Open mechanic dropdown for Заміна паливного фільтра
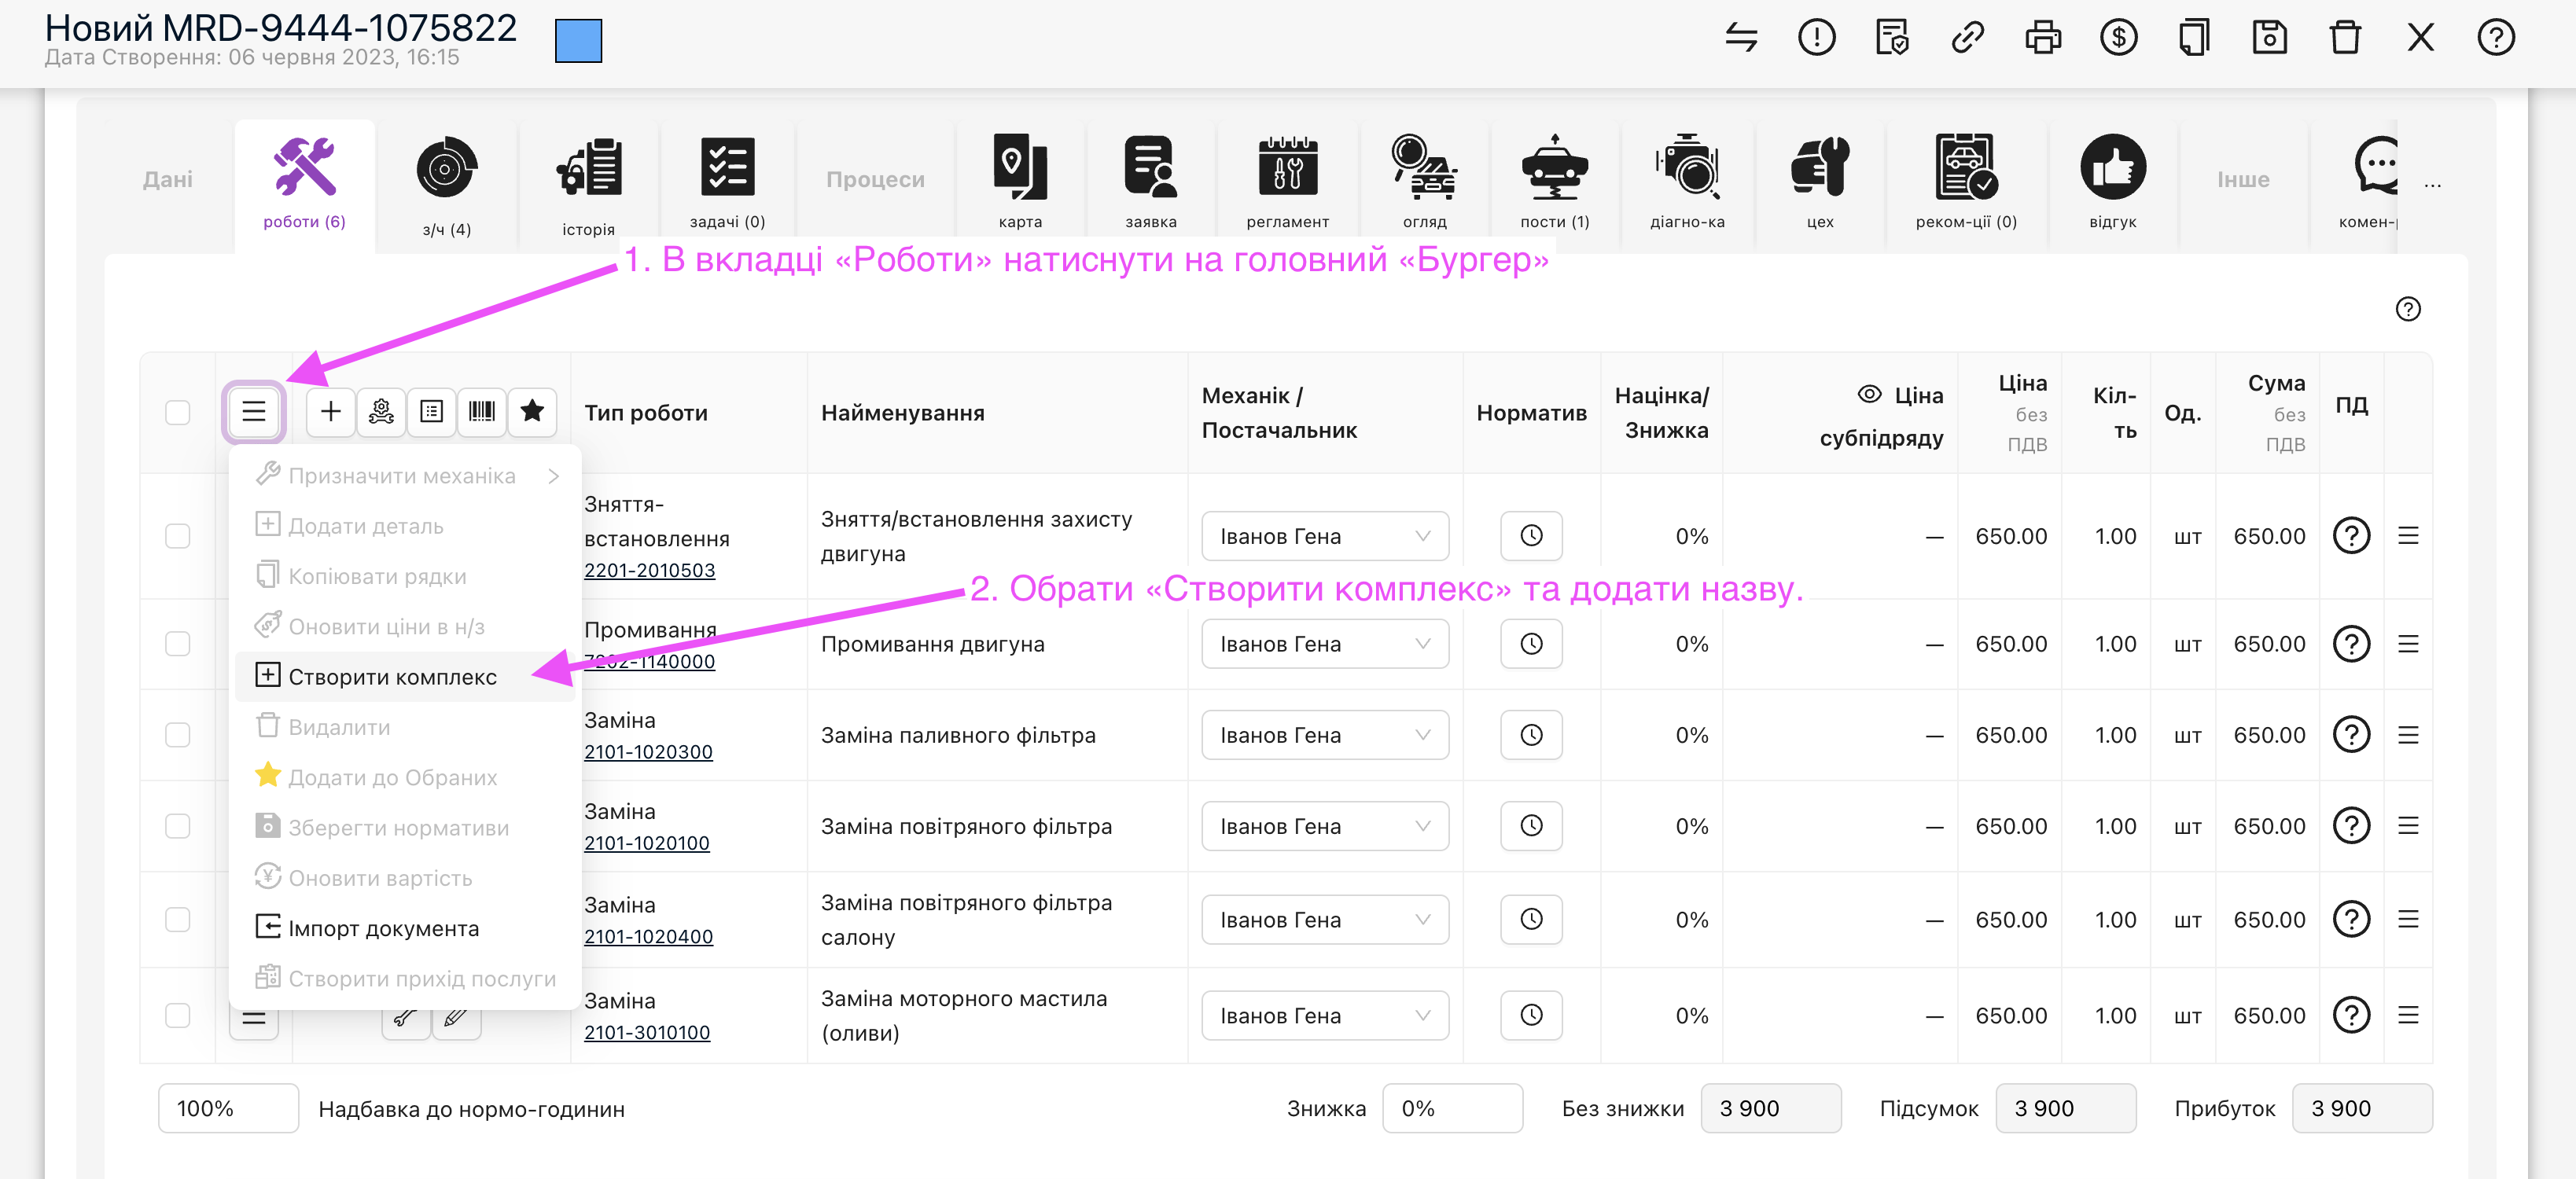The image size is (2576, 1179). tap(1324, 735)
